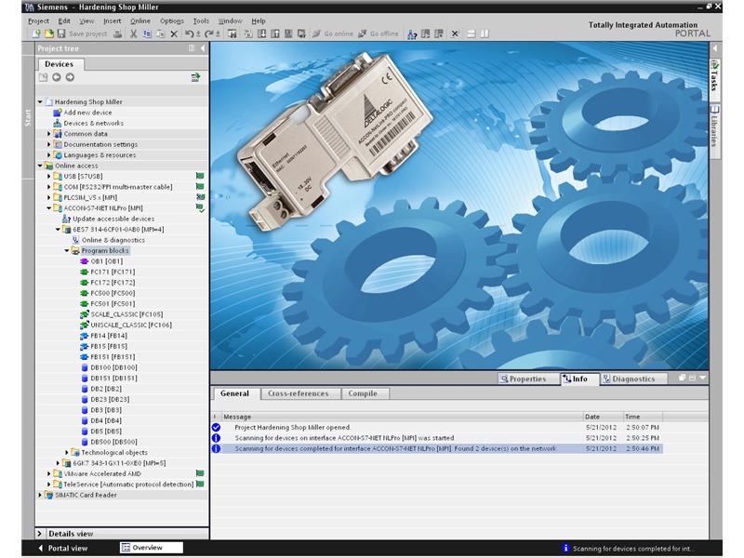Switch to Portal view
This screenshot has width=744, height=558.
click(x=62, y=548)
